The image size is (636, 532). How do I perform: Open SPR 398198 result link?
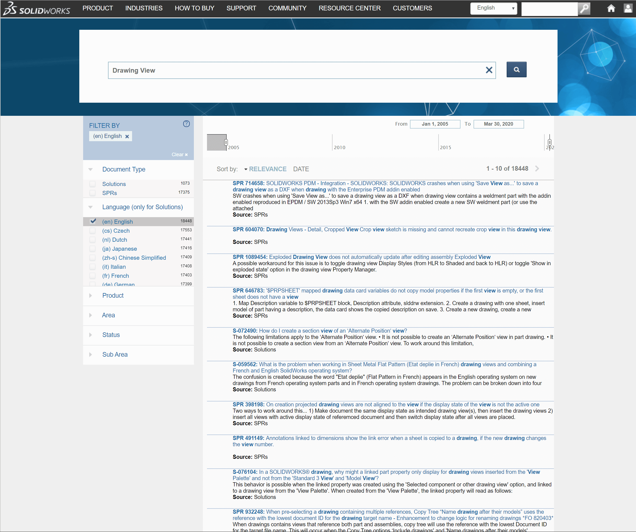coord(386,405)
